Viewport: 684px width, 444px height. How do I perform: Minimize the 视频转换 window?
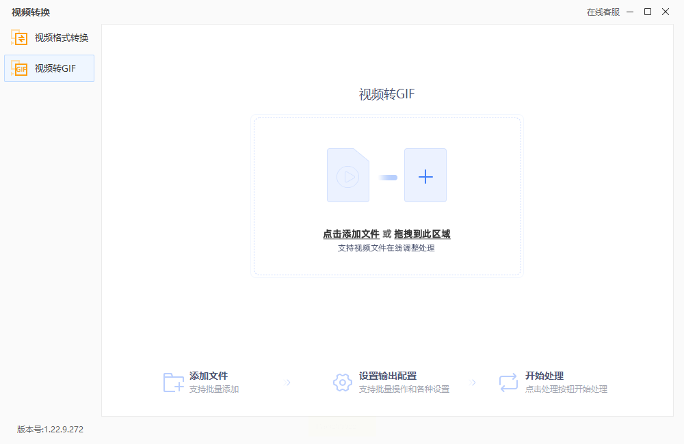coord(630,12)
